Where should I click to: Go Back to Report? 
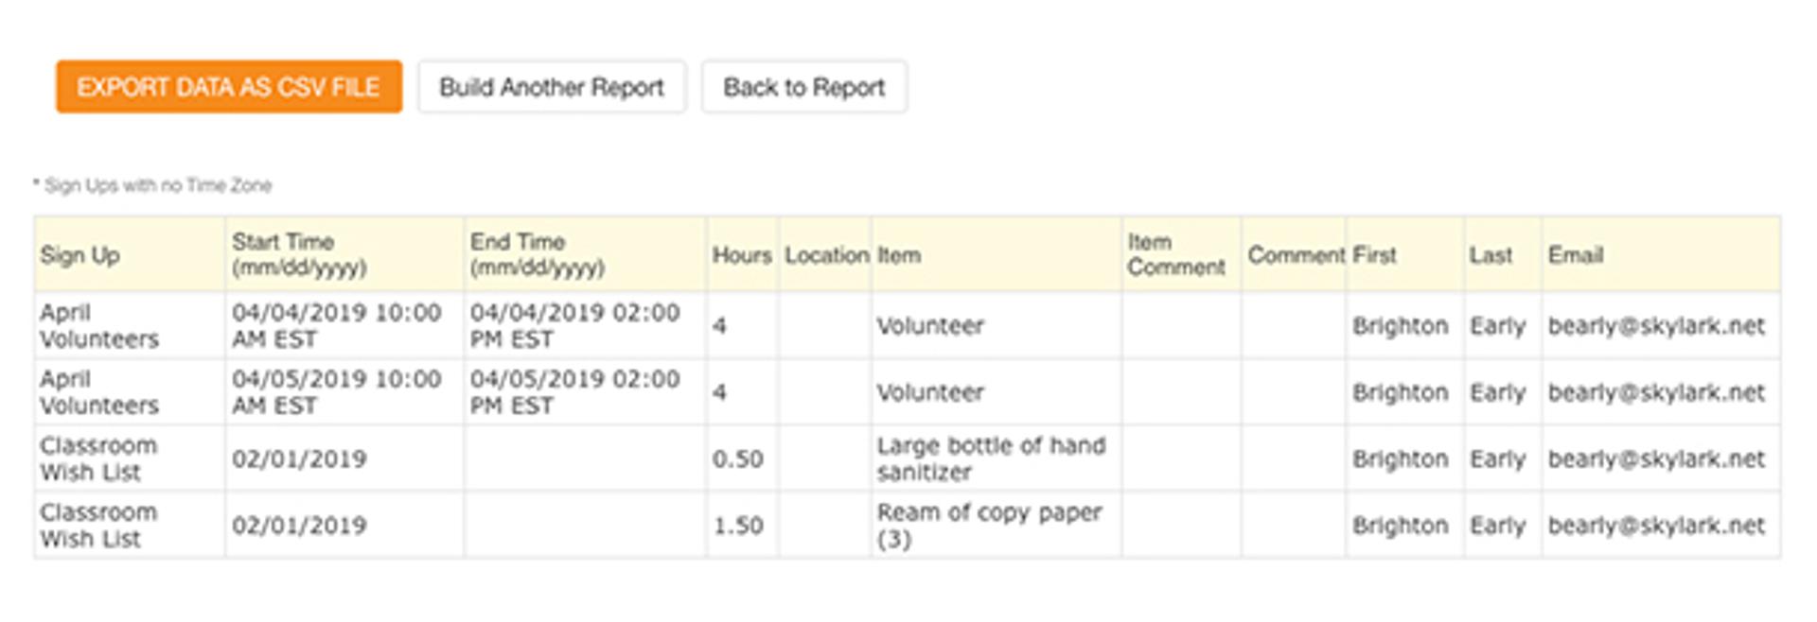point(804,87)
